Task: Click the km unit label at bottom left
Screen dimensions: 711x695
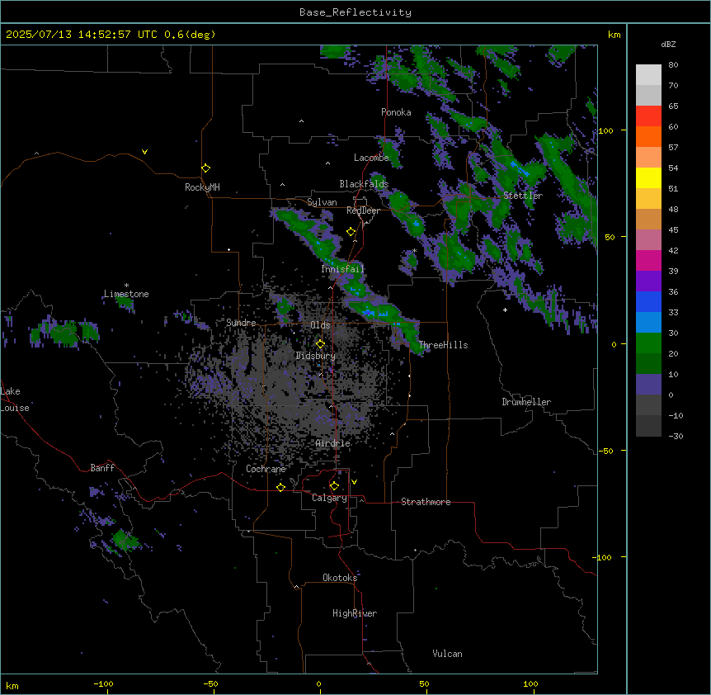Action: click(12, 685)
